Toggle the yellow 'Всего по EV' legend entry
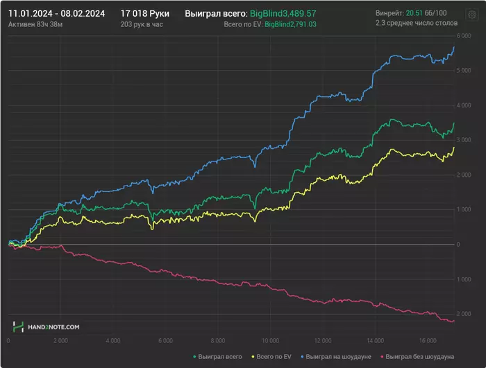Screen dimensions: 486x368 click(271, 356)
